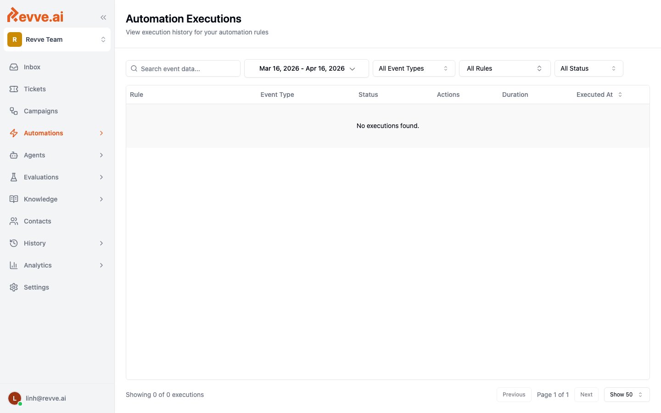
Task: Expand the Analytics submenu chevron
Action: tap(101, 265)
